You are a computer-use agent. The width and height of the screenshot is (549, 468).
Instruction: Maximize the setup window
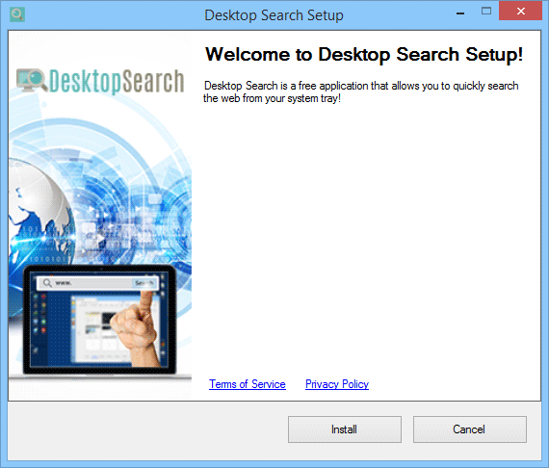pyautogui.click(x=486, y=12)
